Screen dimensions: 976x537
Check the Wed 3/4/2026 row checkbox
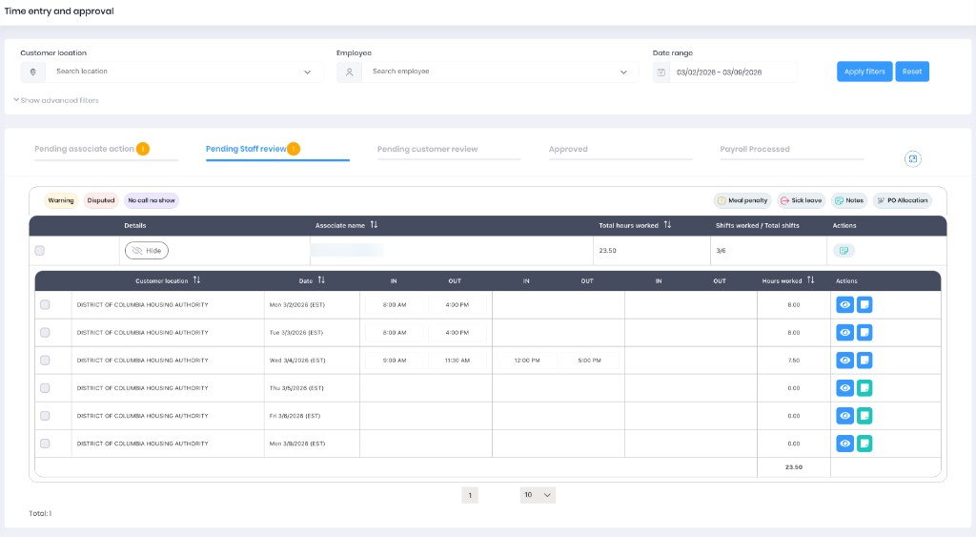[x=45, y=361]
